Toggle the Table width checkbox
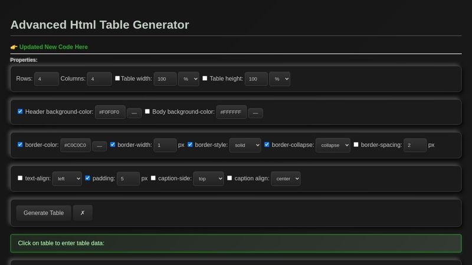This screenshot has width=472, height=265. 117,78
